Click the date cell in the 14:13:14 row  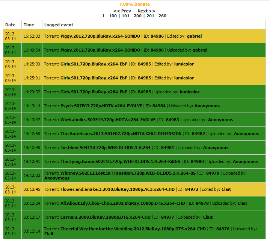tap(12, 106)
